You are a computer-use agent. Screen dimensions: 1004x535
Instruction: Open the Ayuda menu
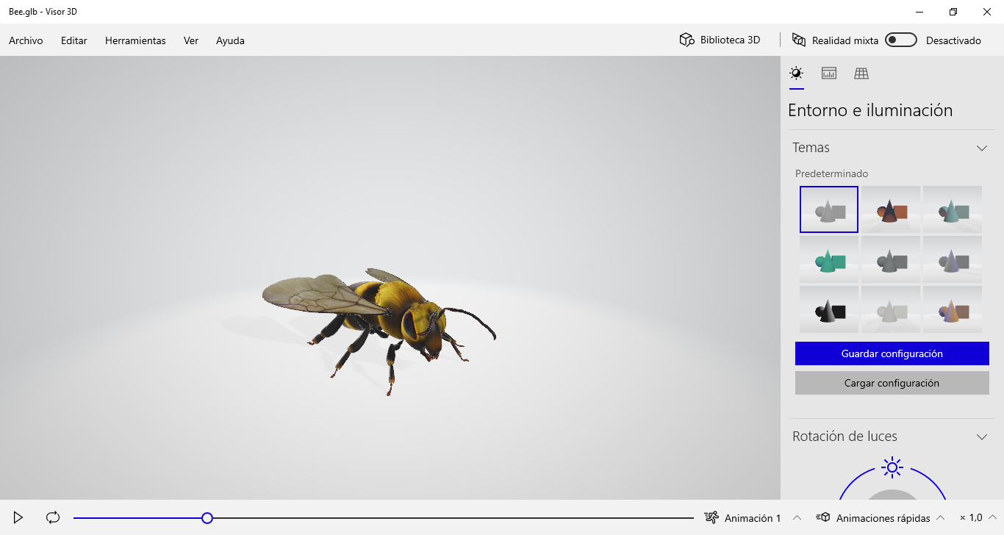pos(230,40)
